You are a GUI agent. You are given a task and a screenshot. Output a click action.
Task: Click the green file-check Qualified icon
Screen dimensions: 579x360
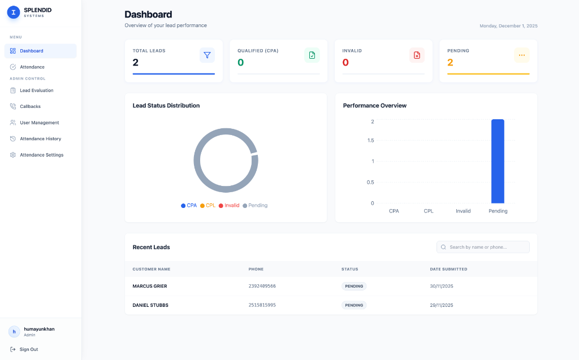(312, 55)
